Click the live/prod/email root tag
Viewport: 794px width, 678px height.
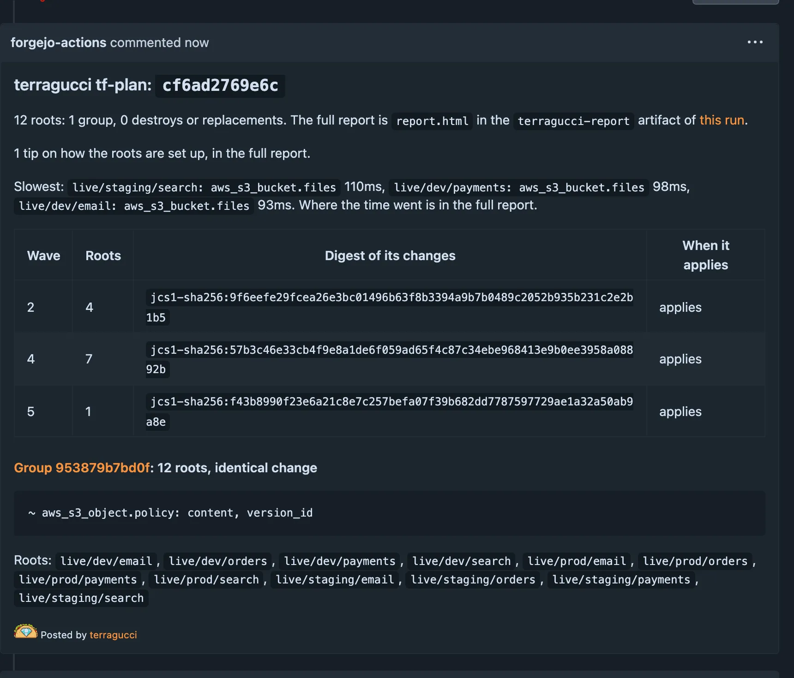577,561
